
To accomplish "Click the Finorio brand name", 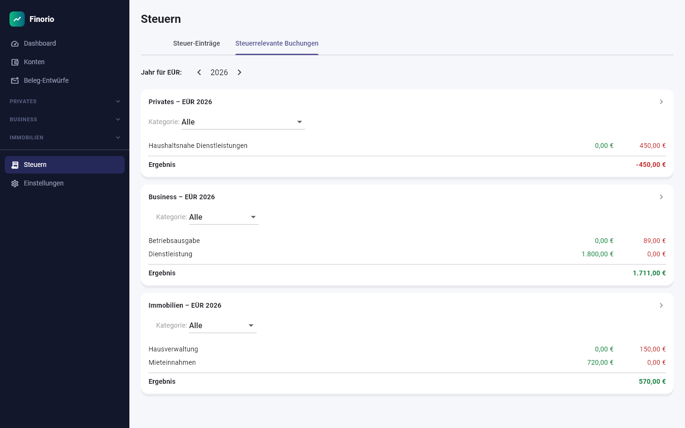I will (x=42, y=19).
